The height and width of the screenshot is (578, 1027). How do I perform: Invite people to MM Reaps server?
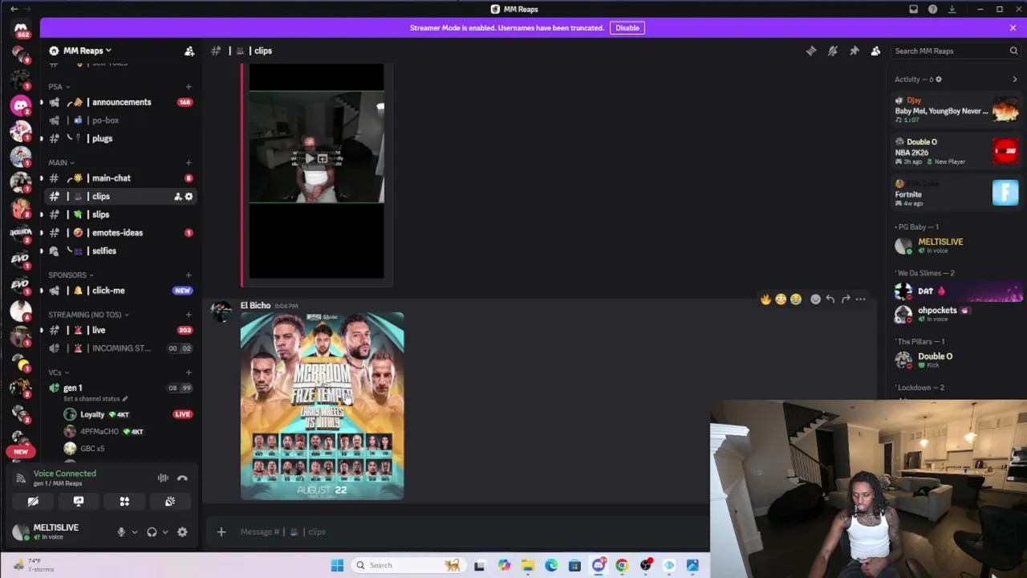coord(189,51)
